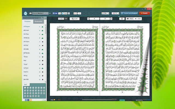Open At-Tawba chapter
The height and width of the screenshot is (109, 175).
[x=27, y=53]
